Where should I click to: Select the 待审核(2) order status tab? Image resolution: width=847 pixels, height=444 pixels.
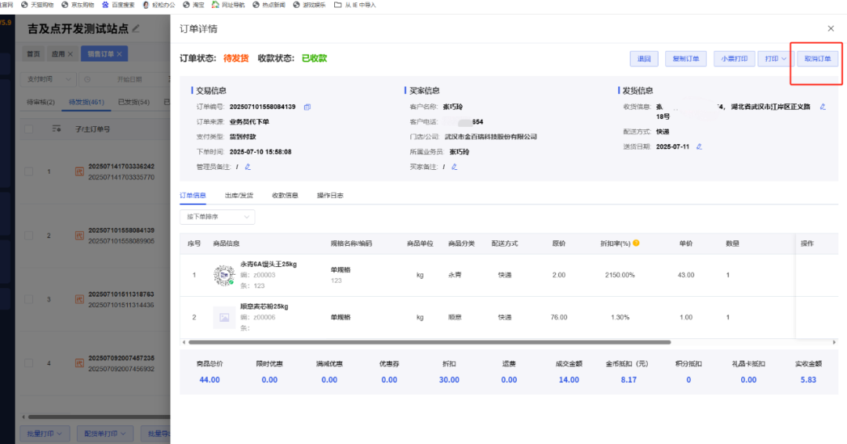click(41, 102)
